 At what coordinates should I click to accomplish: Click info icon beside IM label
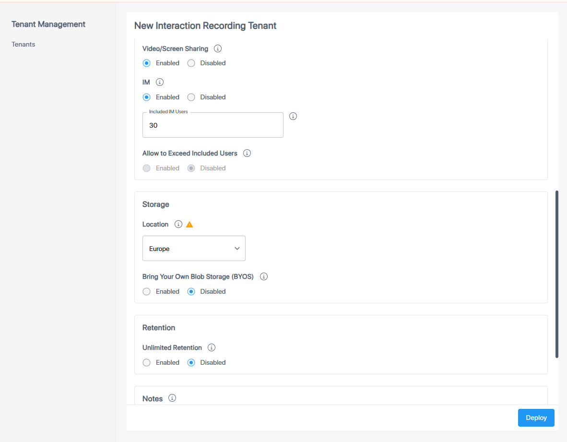click(x=160, y=83)
